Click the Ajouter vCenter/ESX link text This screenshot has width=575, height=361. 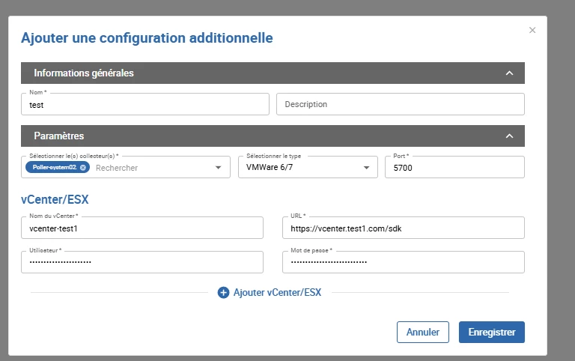(277, 293)
